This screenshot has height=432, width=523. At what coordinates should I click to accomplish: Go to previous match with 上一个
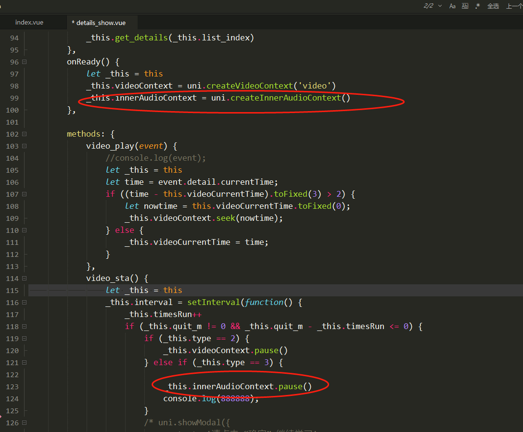pyautogui.click(x=513, y=6)
